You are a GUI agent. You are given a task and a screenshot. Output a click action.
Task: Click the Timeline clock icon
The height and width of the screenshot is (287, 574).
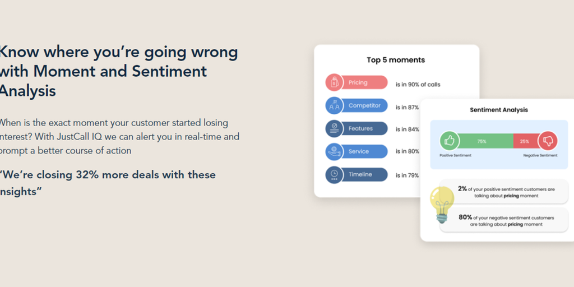335,174
